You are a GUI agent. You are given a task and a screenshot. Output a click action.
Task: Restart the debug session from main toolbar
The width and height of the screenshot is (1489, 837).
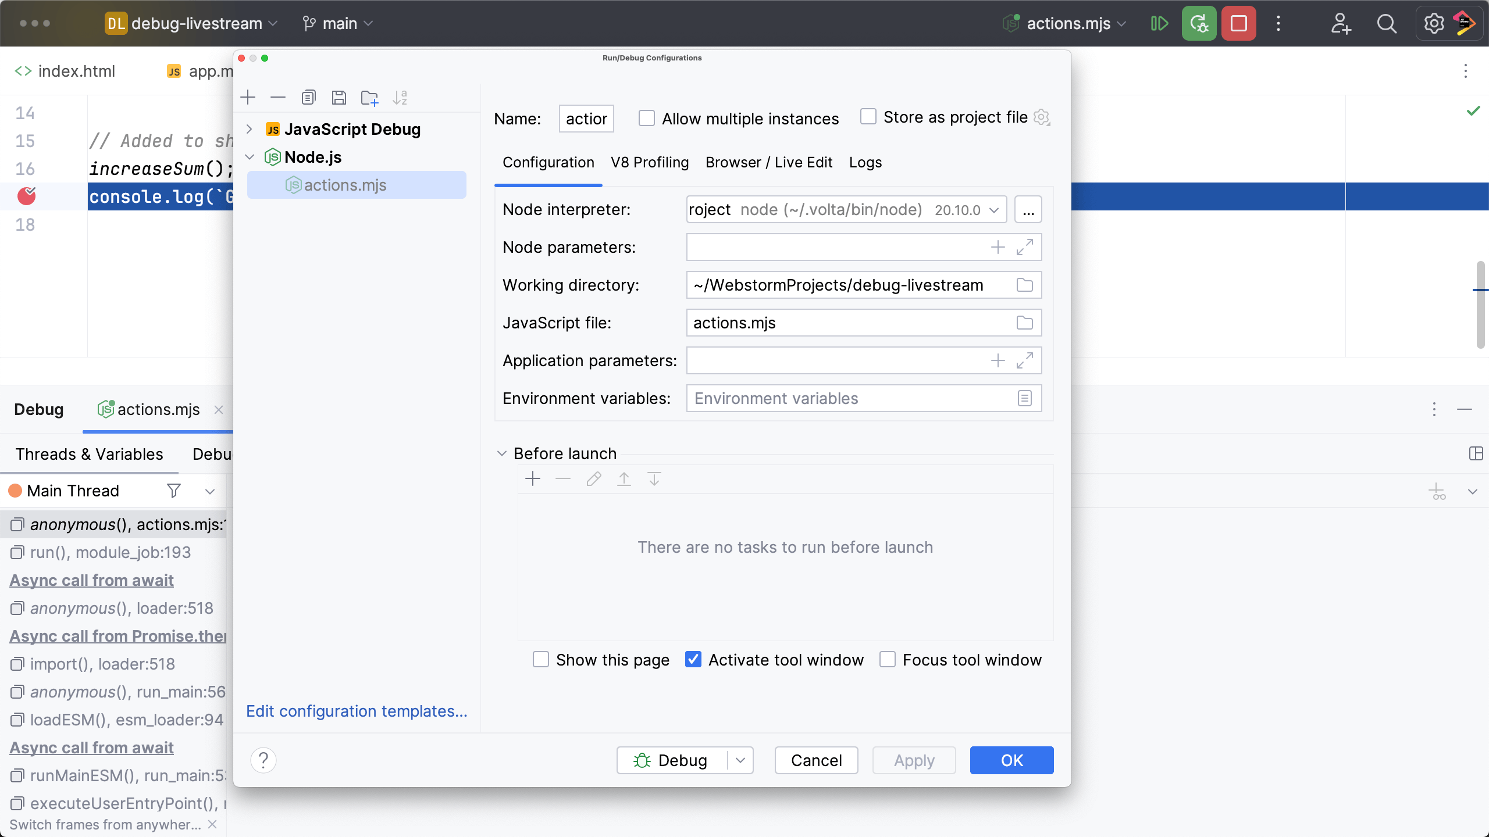1198,23
